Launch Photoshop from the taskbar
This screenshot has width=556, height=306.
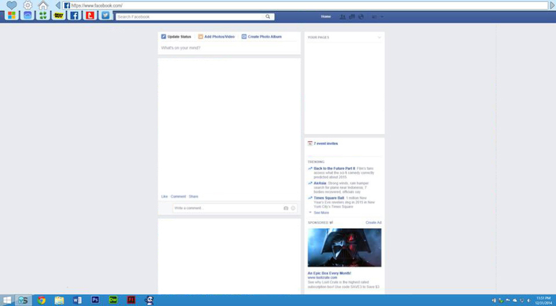pyautogui.click(x=95, y=300)
